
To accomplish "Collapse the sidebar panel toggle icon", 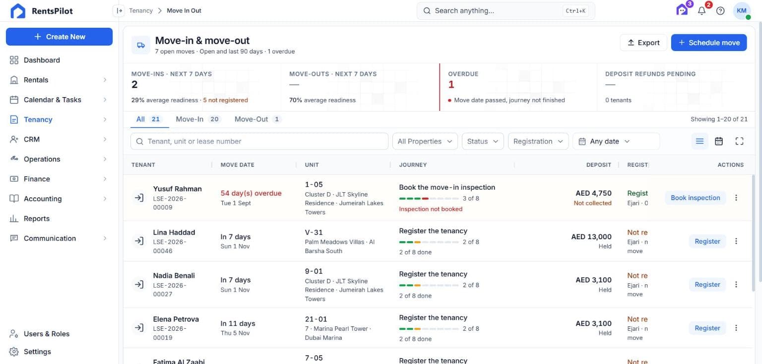I will click(x=119, y=10).
